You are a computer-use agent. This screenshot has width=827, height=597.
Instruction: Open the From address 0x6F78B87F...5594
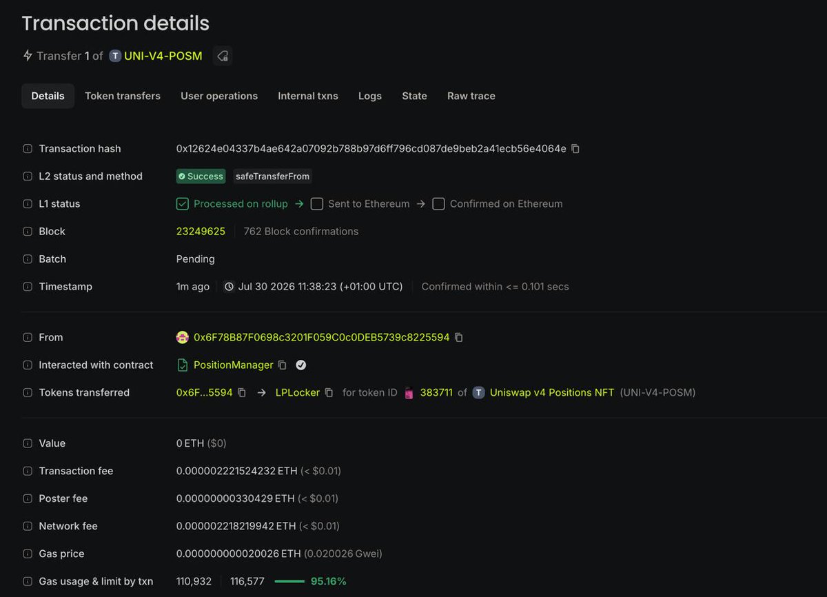pos(322,338)
